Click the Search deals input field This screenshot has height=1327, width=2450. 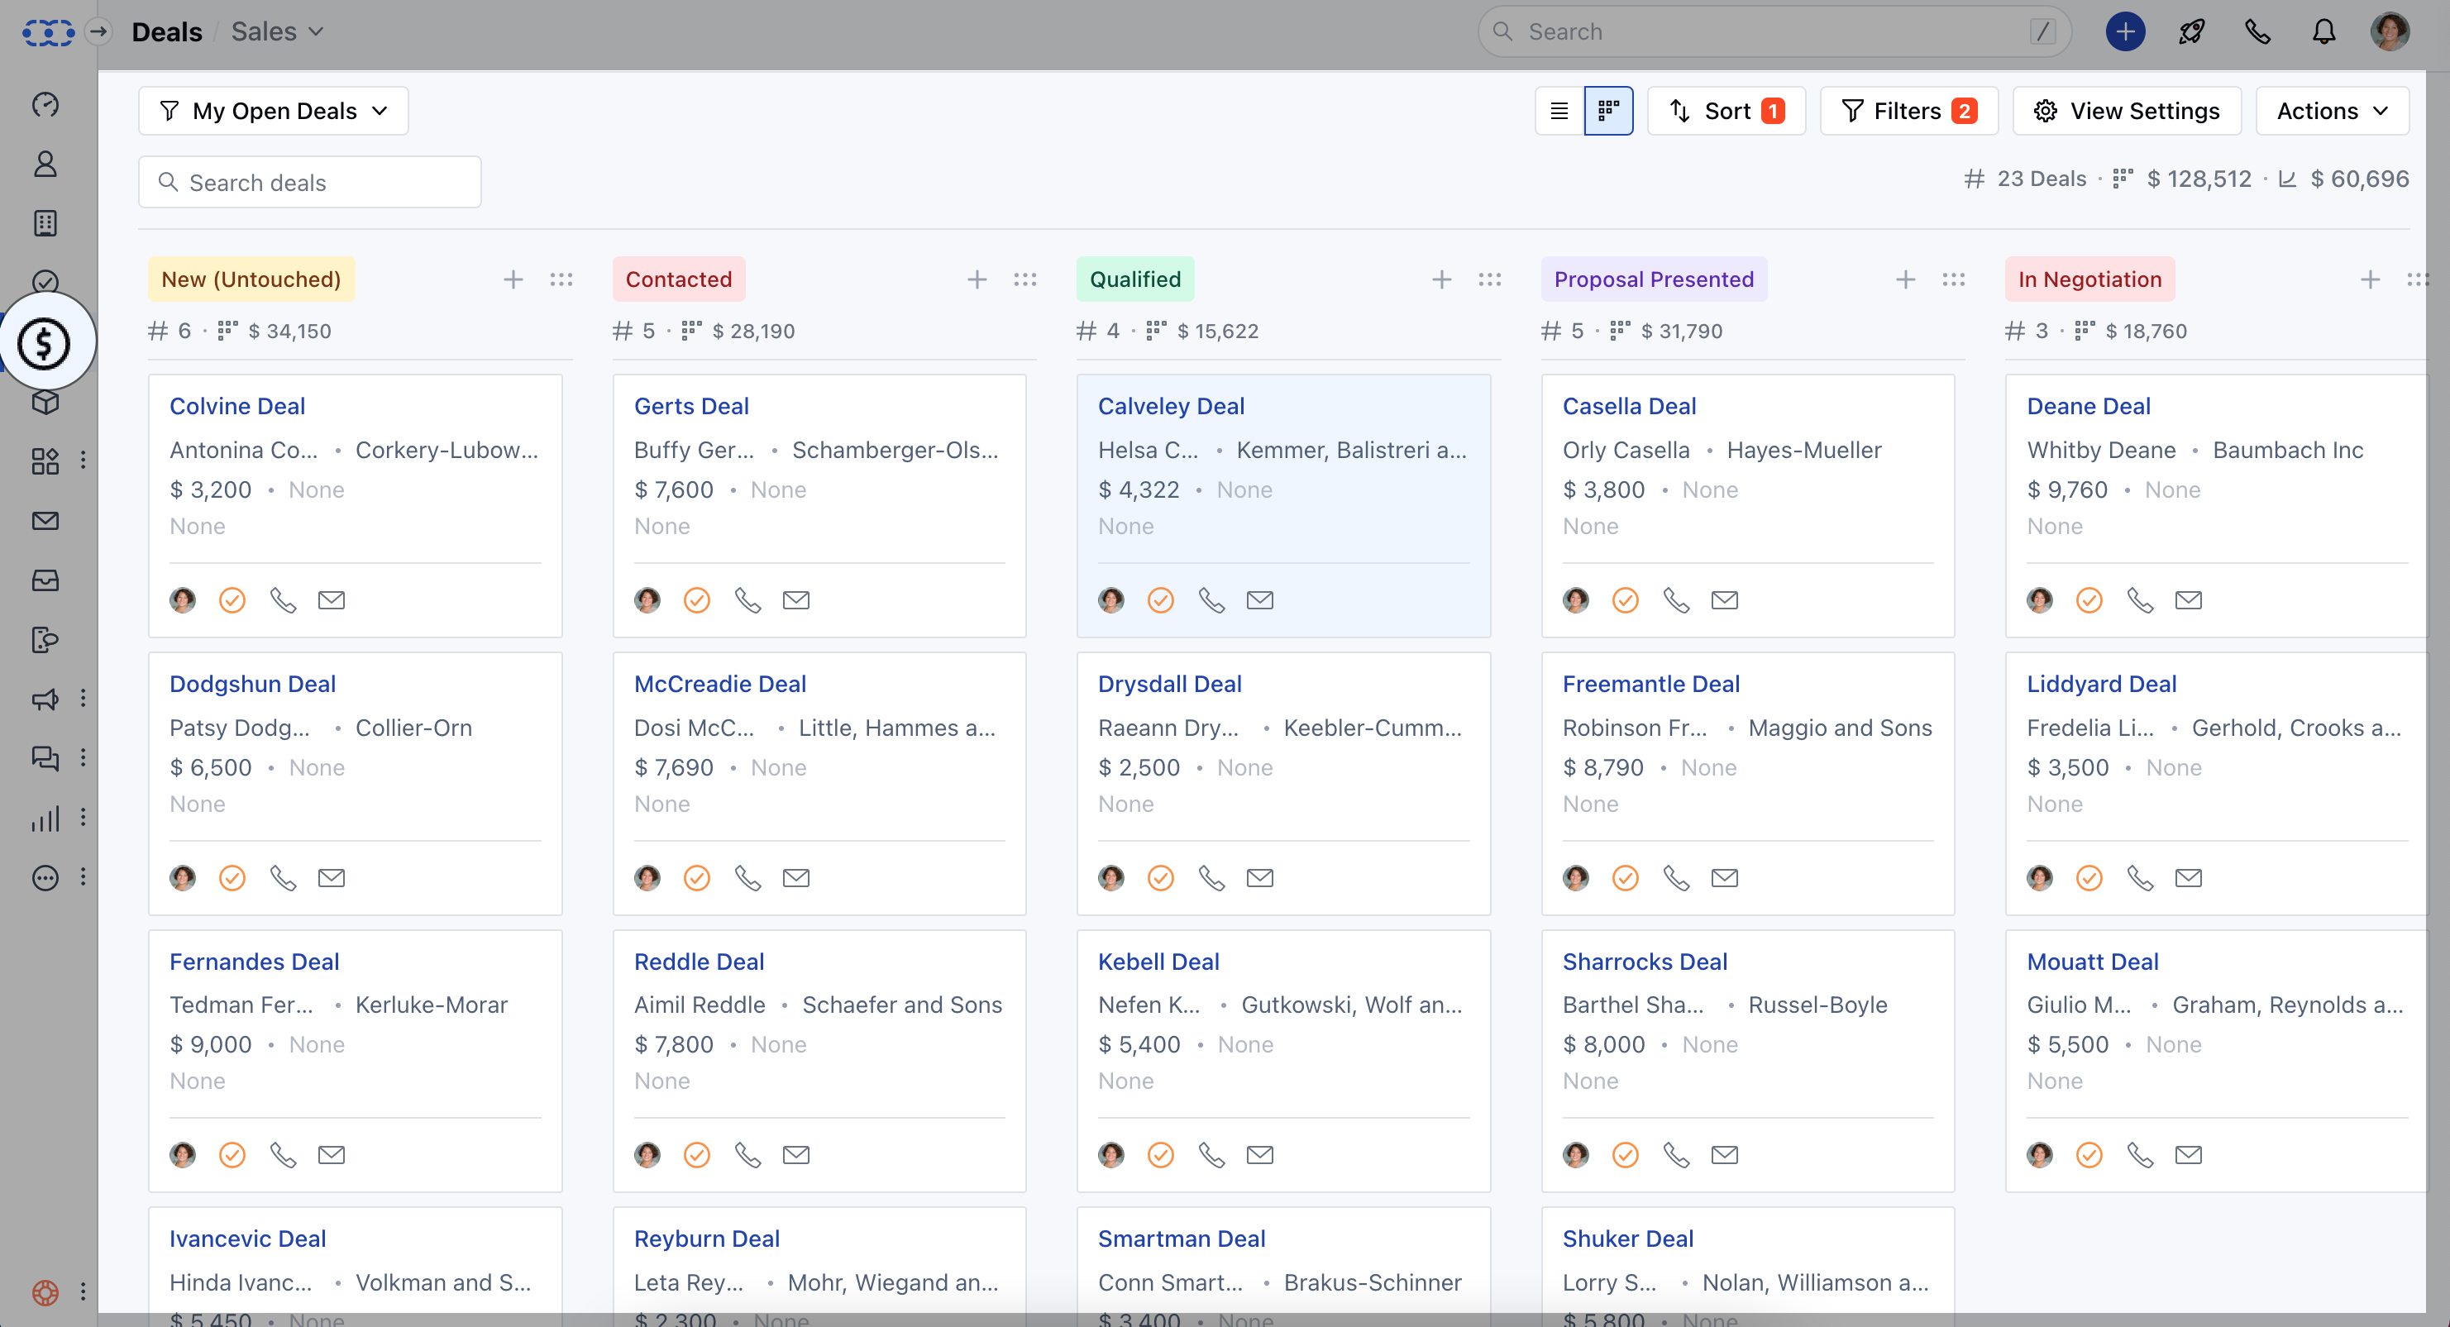[310, 183]
